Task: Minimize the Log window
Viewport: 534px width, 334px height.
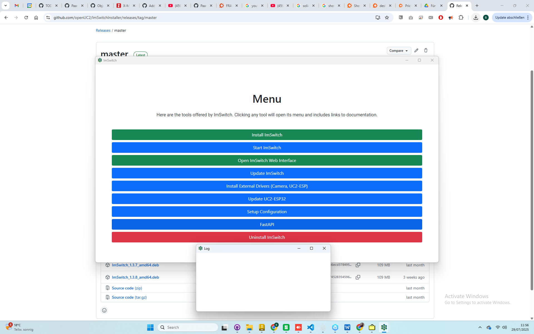Action: pos(299,248)
